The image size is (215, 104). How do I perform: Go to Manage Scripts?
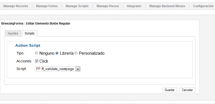[77, 6]
